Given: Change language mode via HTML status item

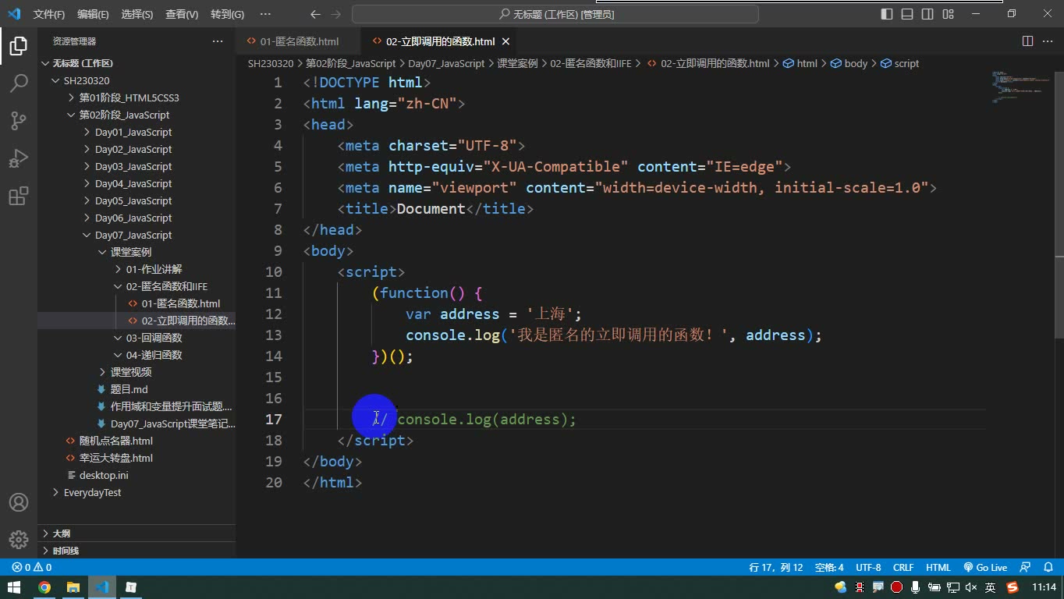Looking at the screenshot, I should pyautogui.click(x=938, y=568).
